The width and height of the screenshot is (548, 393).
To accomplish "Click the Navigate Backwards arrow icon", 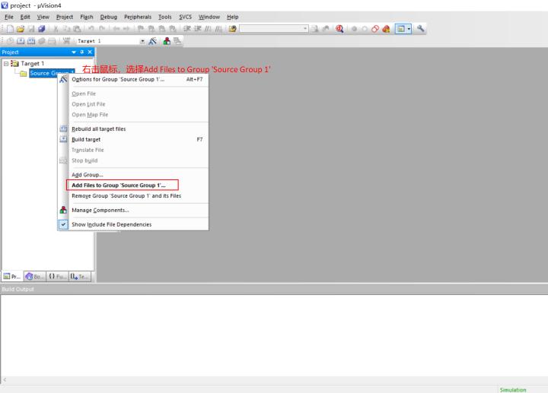I will pyautogui.click(x=116, y=29).
